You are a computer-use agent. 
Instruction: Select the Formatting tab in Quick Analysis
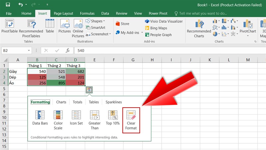pos(40,102)
